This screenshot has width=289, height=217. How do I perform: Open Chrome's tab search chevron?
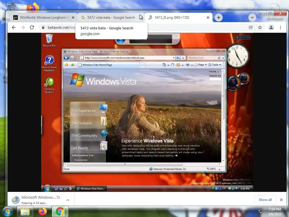pyautogui.click(x=252, y=18)
